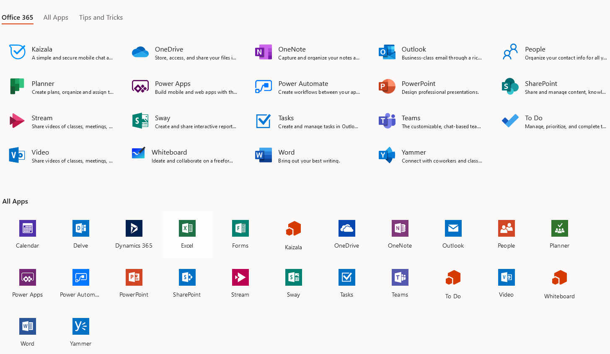Open the highlighted Excel tile
This screenshot has width=610, height=354.
pyautogui.click(x=187, y=234)
